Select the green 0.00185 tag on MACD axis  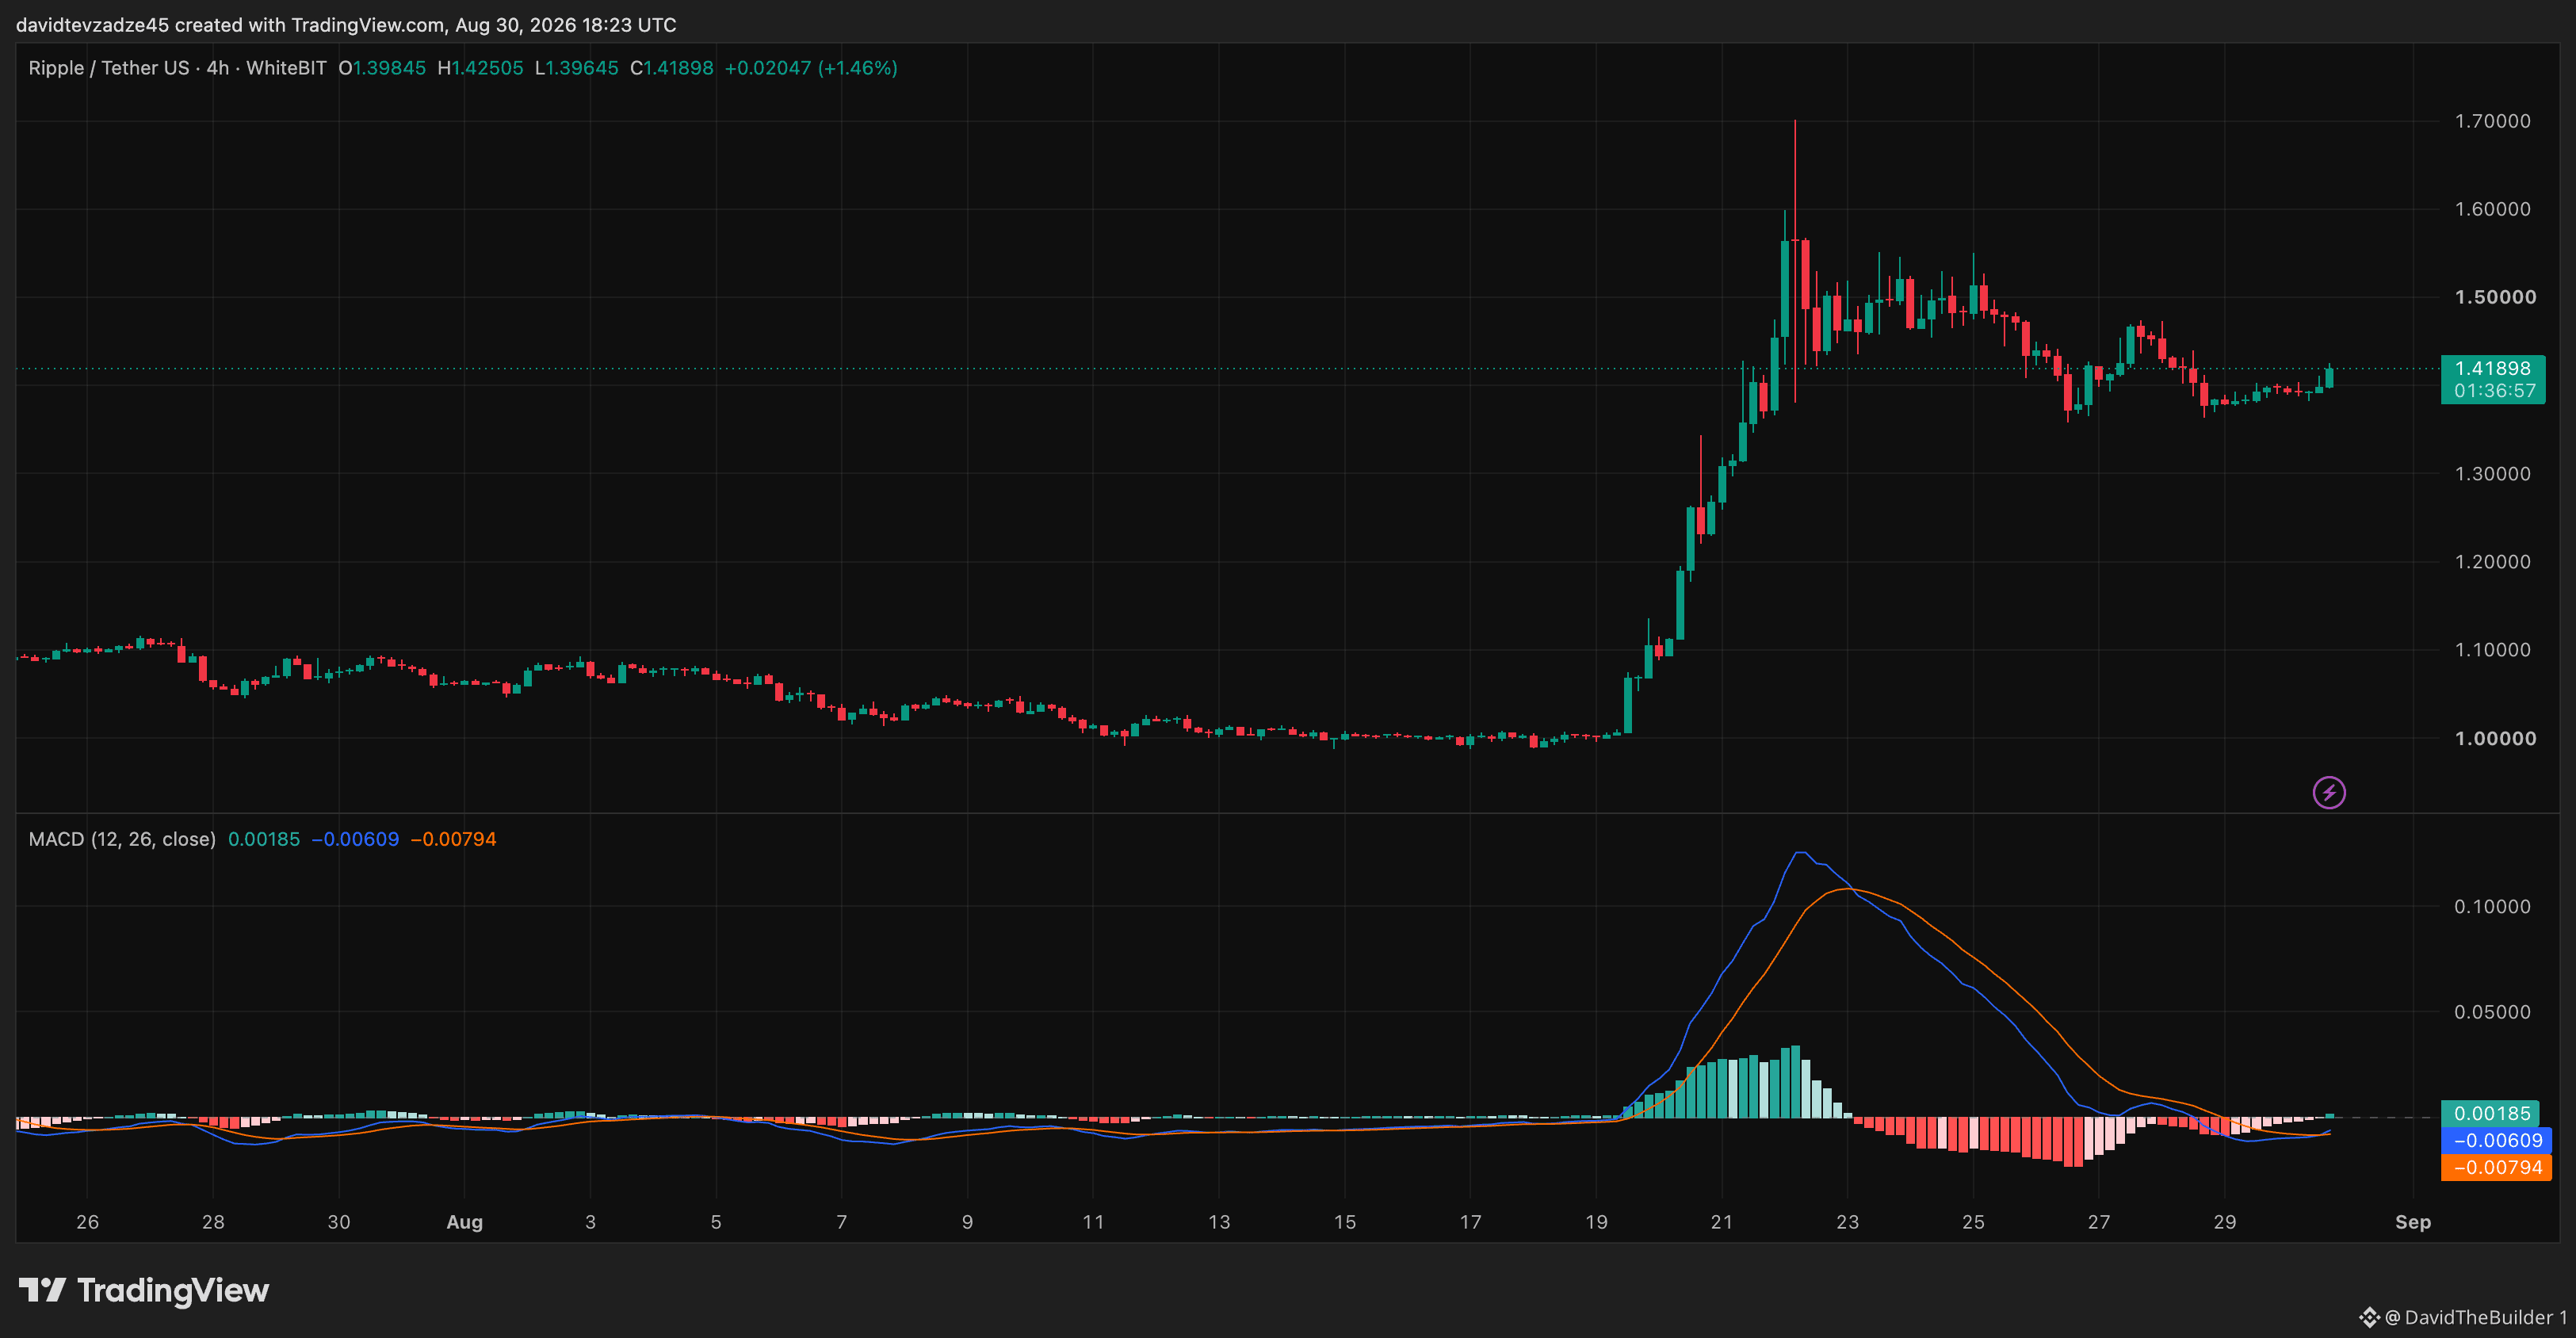(2490, 1114)
